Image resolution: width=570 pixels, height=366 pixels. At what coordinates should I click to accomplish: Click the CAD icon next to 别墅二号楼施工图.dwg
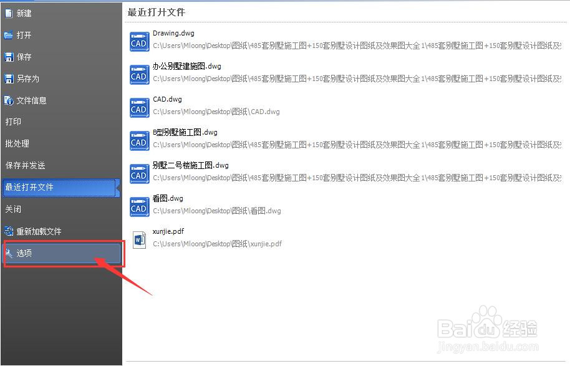pos(139,174)
